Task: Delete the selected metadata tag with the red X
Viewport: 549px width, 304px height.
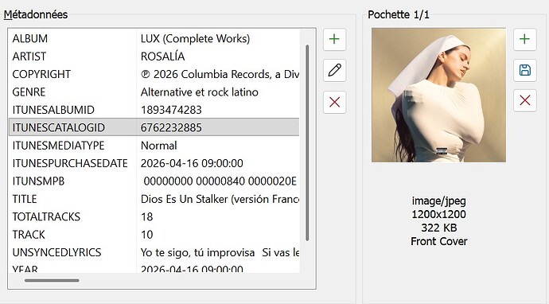Action: [334, 103]
